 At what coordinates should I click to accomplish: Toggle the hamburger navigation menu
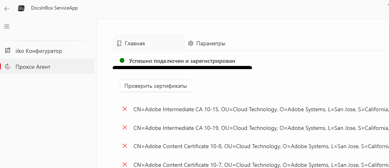[x=7, y=27]
